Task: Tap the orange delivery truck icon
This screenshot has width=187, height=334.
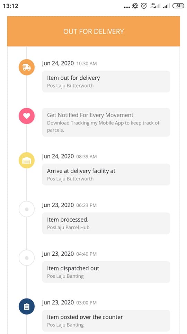Action: point(27,67)
